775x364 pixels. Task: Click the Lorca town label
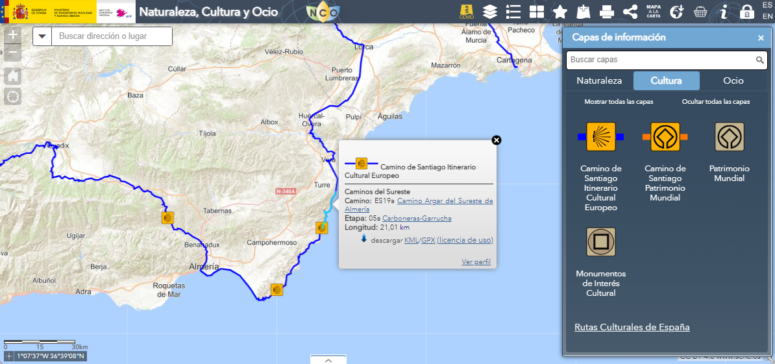coord(363,47)
